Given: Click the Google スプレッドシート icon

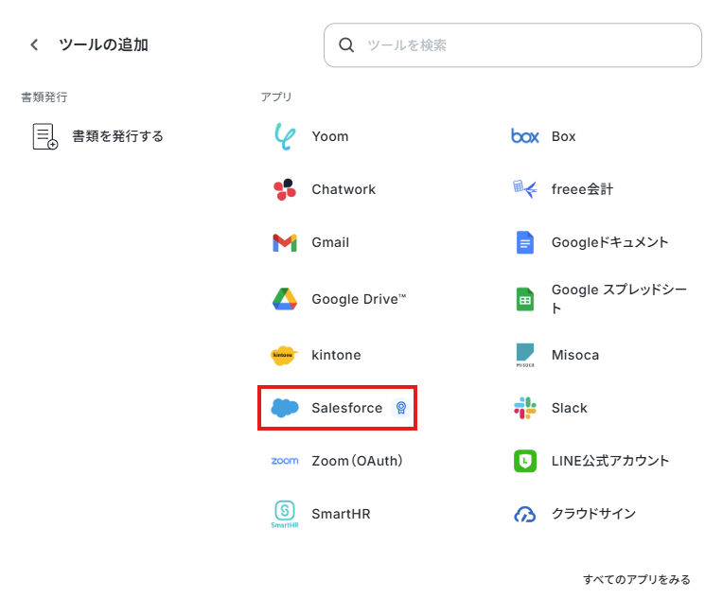Looking at the screenshot, I should click(524, 299).
